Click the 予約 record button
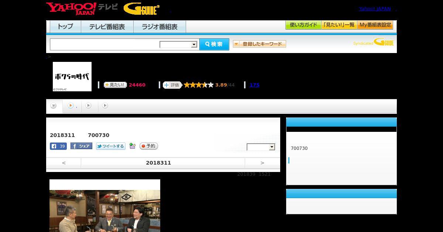443x232 pixels. tap(149, 146)
